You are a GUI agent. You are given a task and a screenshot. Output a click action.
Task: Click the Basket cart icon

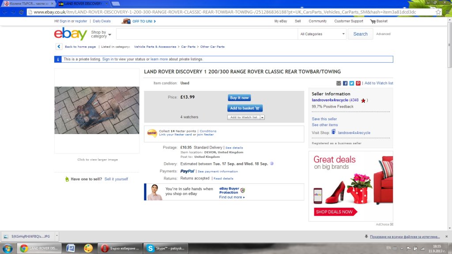pyautogui.click(x=373, y=21)
